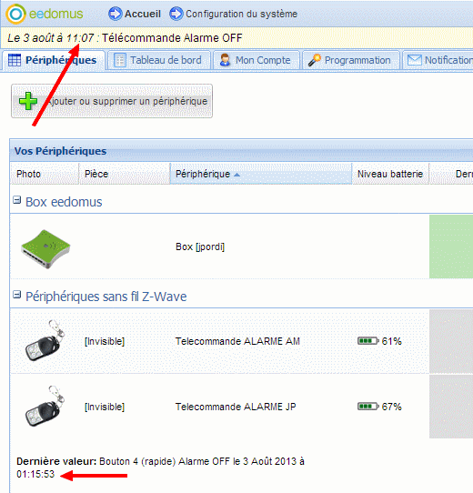Switch to the Mon Compte tab
Image resolution: width=473 pixels, height=493 pixels.
(x=256, y=60)
